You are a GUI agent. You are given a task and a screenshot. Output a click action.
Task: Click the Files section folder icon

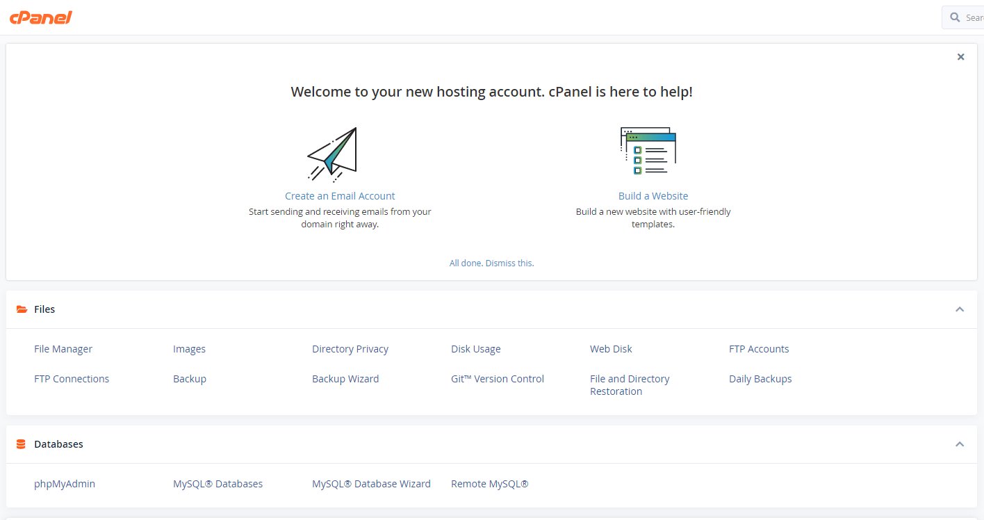click(22, 309)
